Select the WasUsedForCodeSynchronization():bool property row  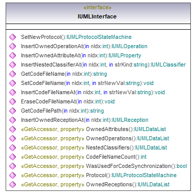coord(104,166)
